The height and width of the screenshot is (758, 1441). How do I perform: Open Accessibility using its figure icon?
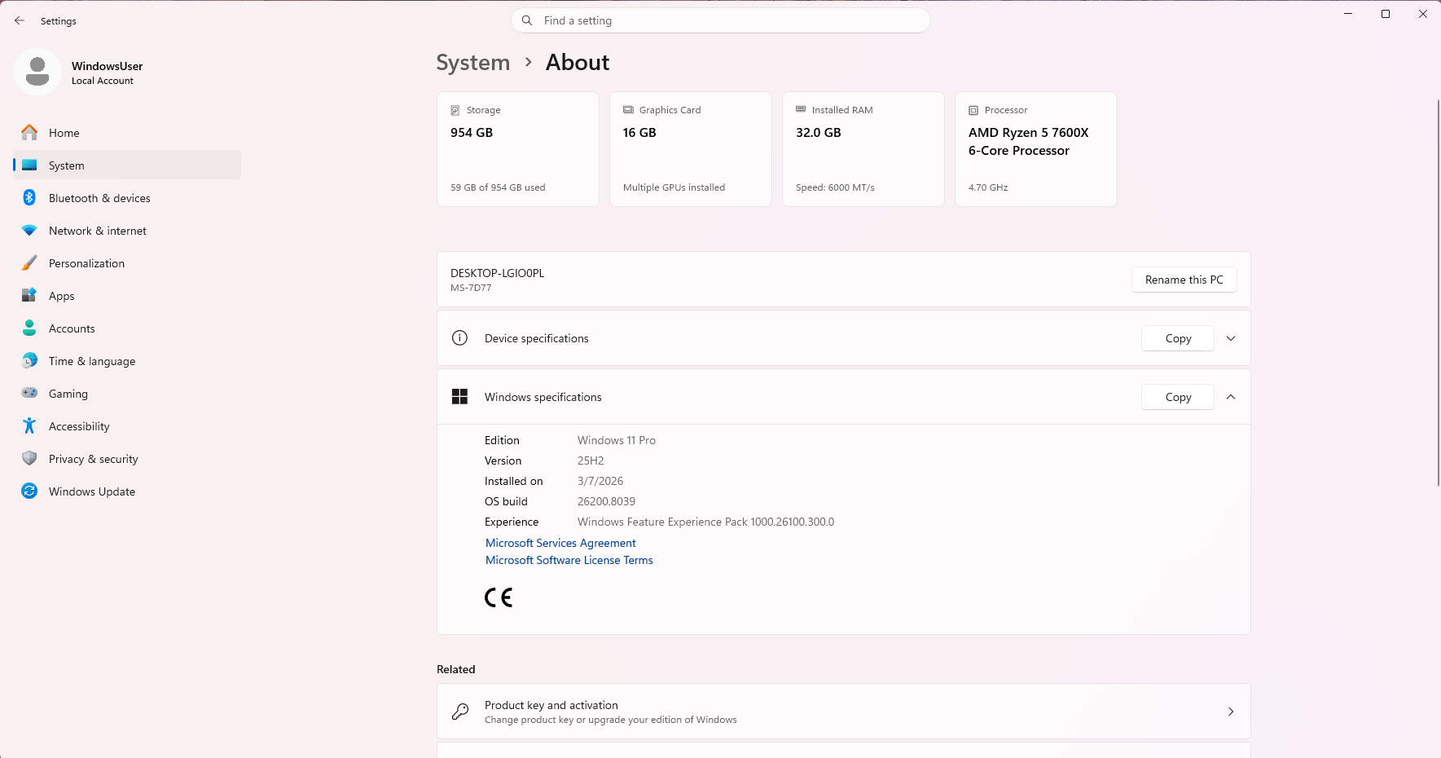29,425
